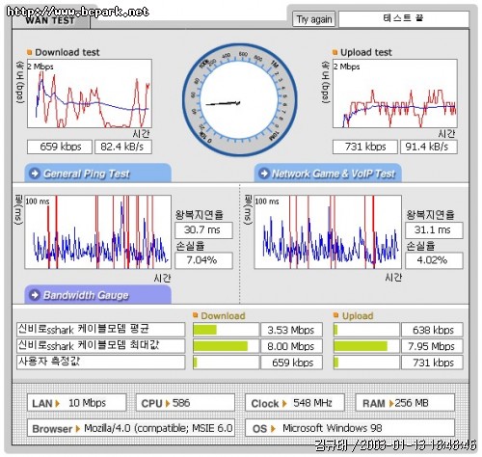The width and height of the screenshot is (482, 457).
Task: Click the Network Game & VoIP latency graph
Action: [x=328, y=232]
